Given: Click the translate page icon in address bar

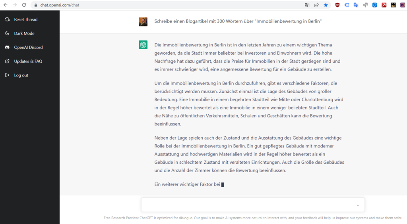Looking at the screenshot, I should coord(307,5).
